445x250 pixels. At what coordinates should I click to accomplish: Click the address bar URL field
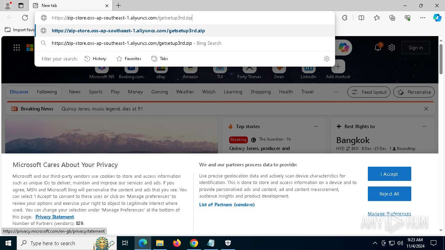pos(185,18)
